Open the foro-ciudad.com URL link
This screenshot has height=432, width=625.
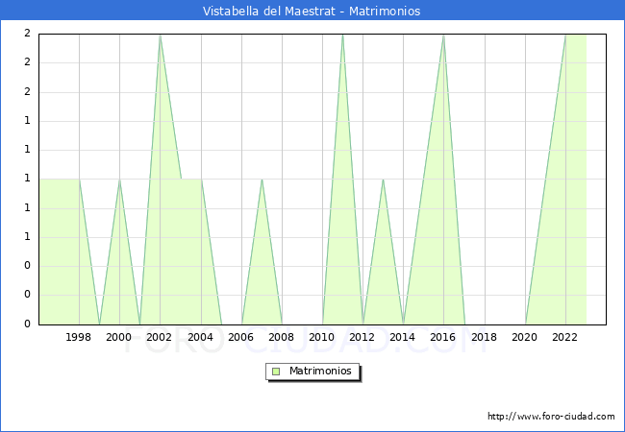click(x=551, y=417)
